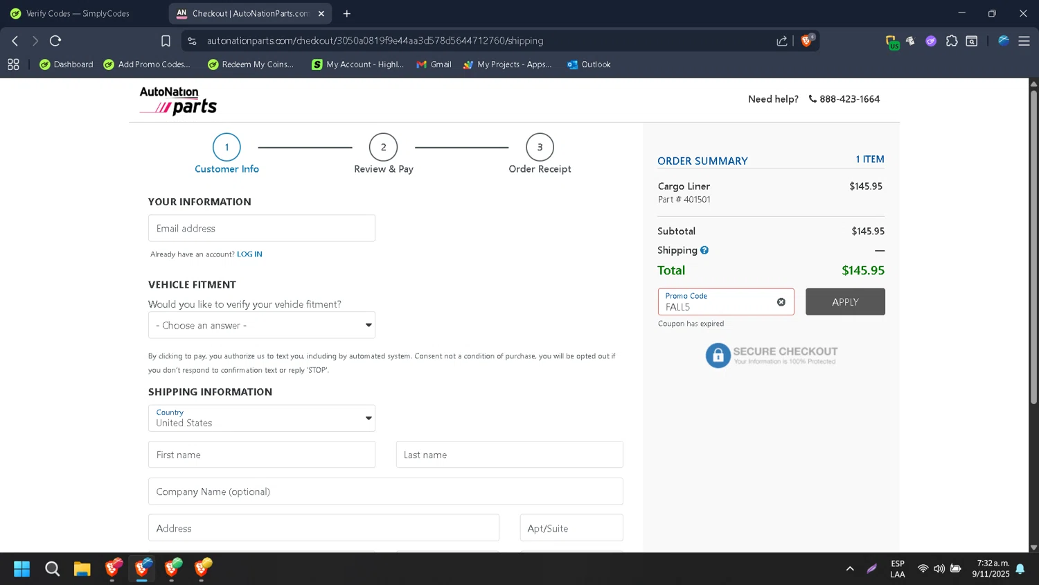This screenshot has width=1039, height=585.
Task: Click step 3 Order Receipt
Action: click(x=540, y=154)
